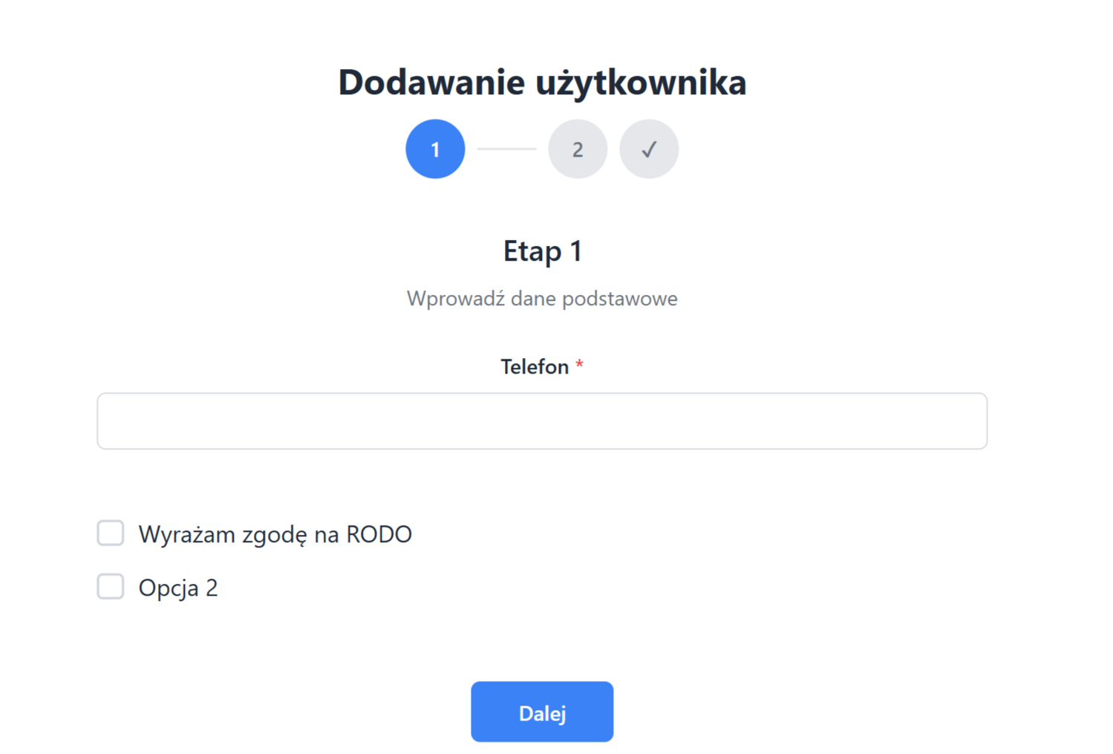Screen dimensions: 1113x754
Task: Focus the Telefon input field
Action: pyautogui.click(x=542, y=421)
